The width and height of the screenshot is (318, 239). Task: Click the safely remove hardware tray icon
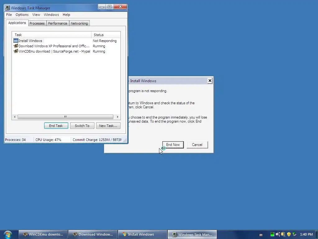click(295, 234)
